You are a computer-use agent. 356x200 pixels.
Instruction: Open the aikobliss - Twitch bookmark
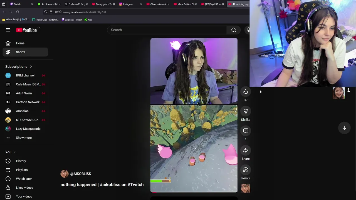coord(72,20)
